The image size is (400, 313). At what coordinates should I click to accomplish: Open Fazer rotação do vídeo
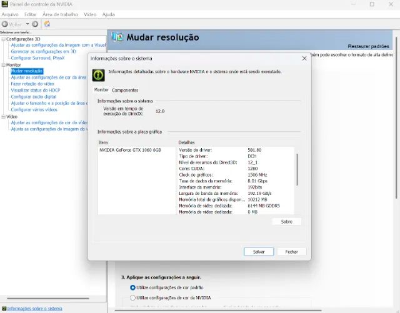pos(32,84)
